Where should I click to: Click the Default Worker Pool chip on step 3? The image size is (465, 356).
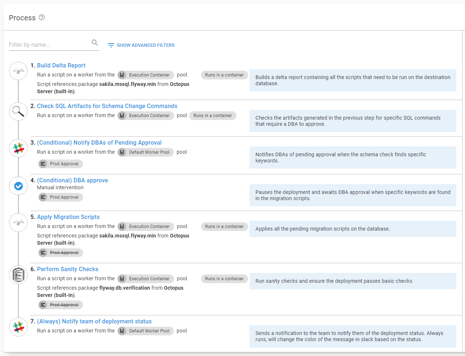pos(145,152)
